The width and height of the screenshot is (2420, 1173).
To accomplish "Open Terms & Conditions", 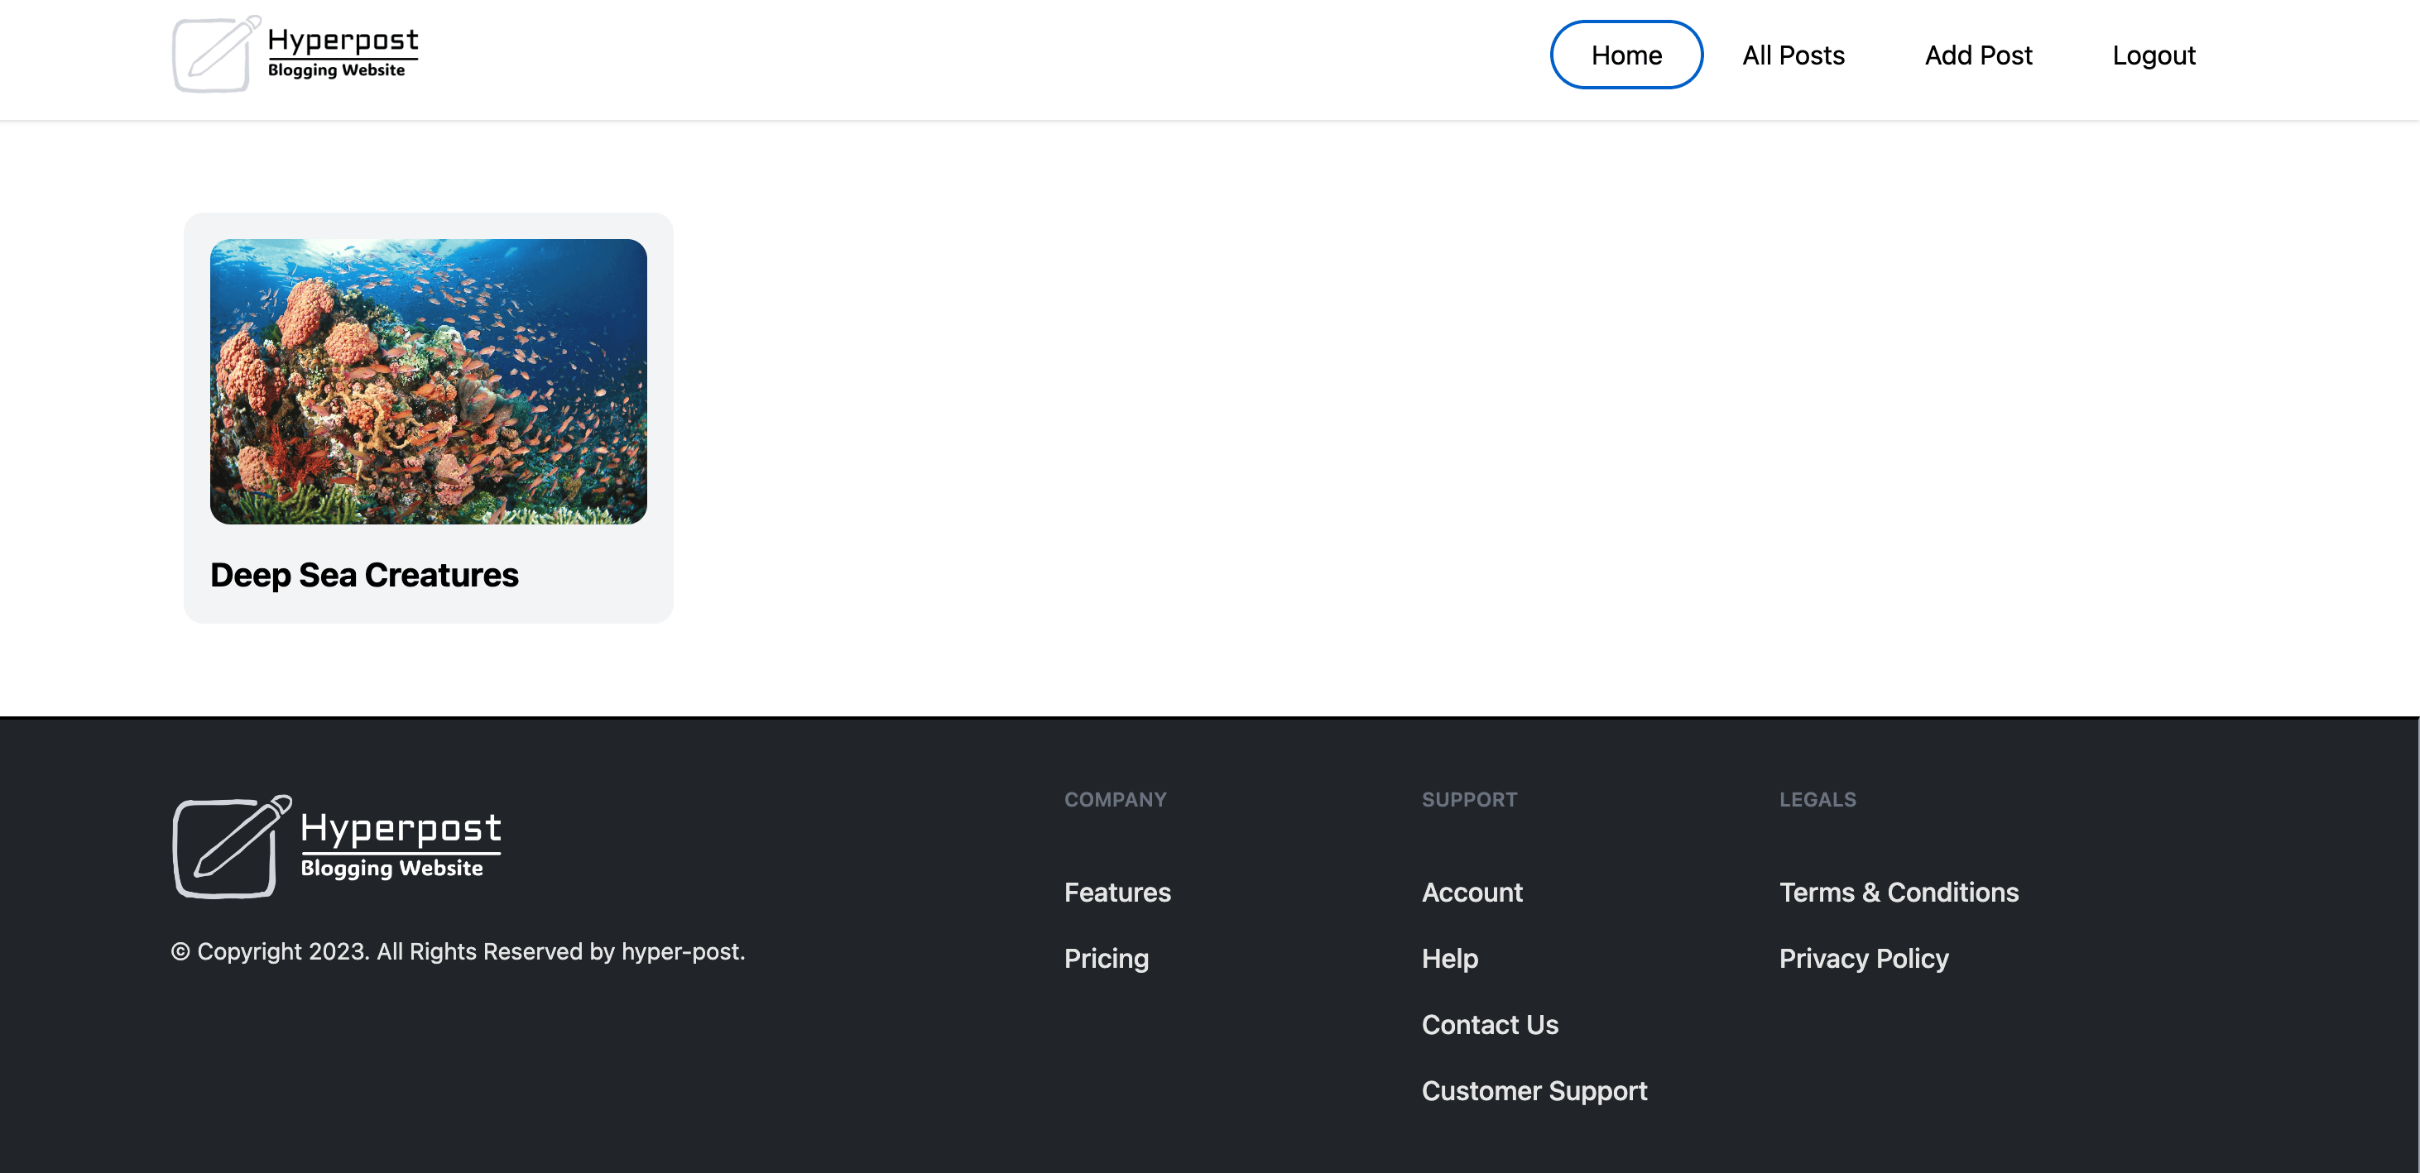I will [1899, 893].
